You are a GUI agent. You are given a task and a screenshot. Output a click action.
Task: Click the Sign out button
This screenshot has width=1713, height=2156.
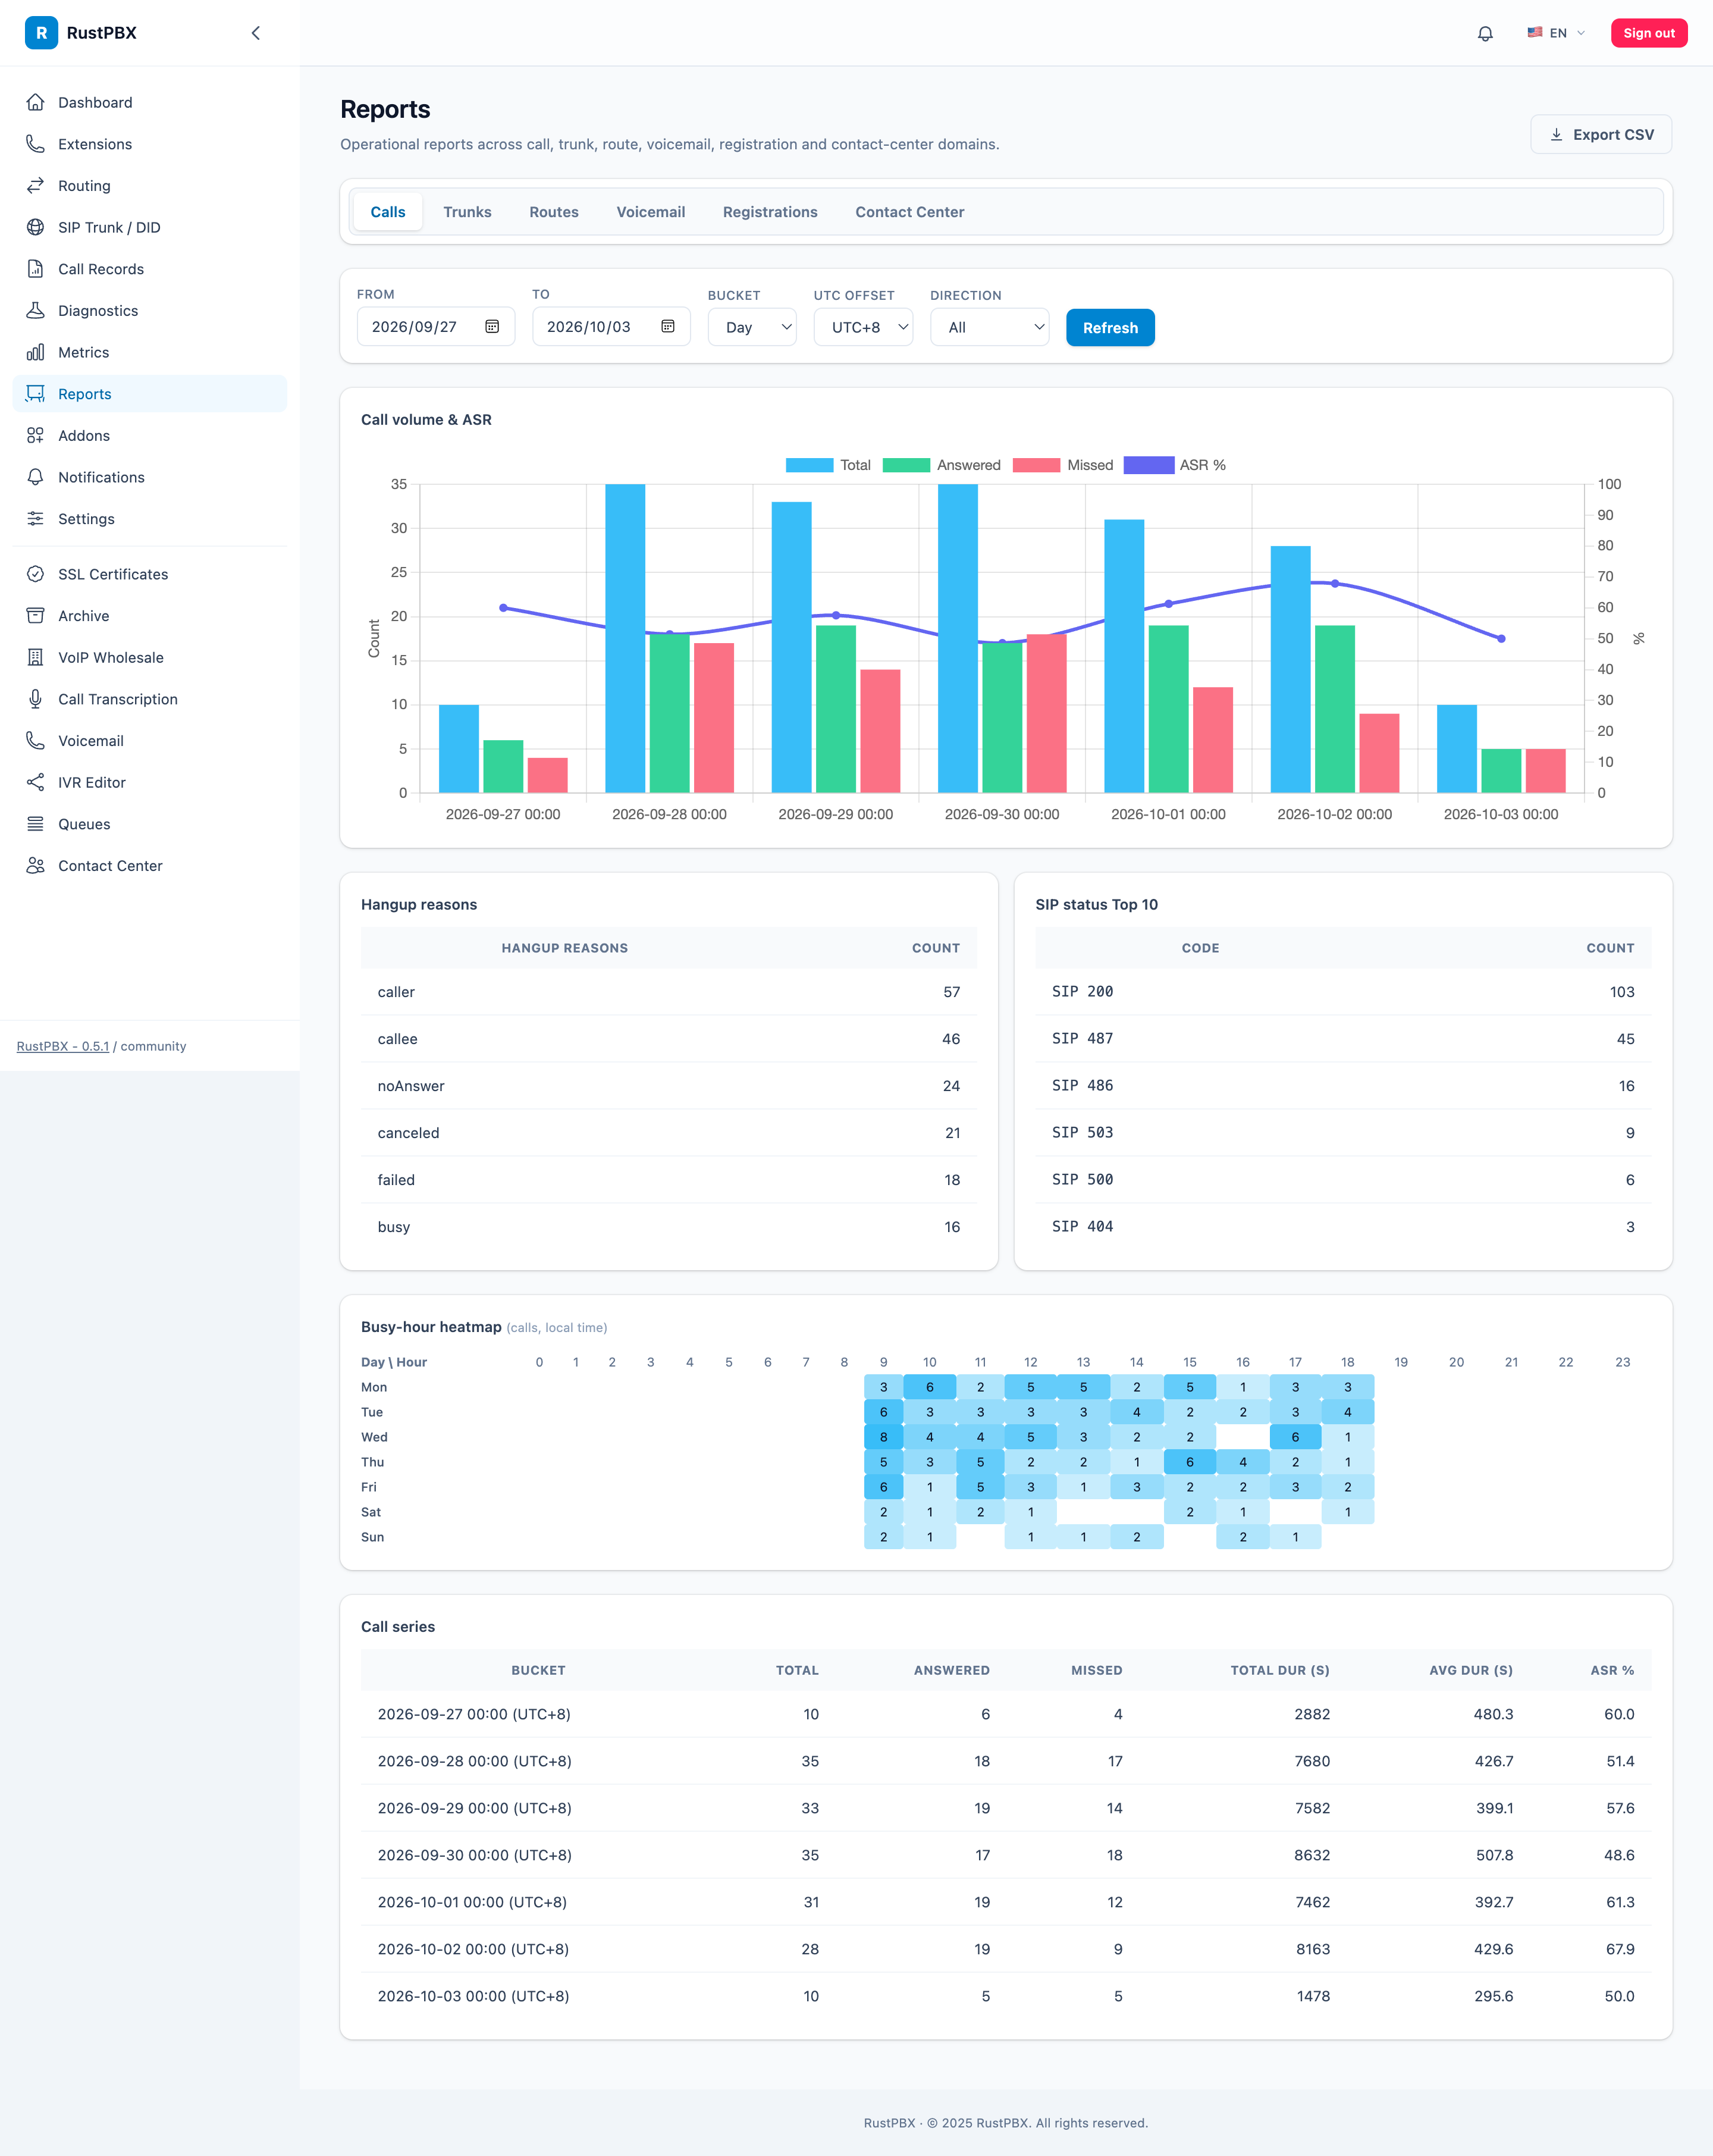[1649, 33]
